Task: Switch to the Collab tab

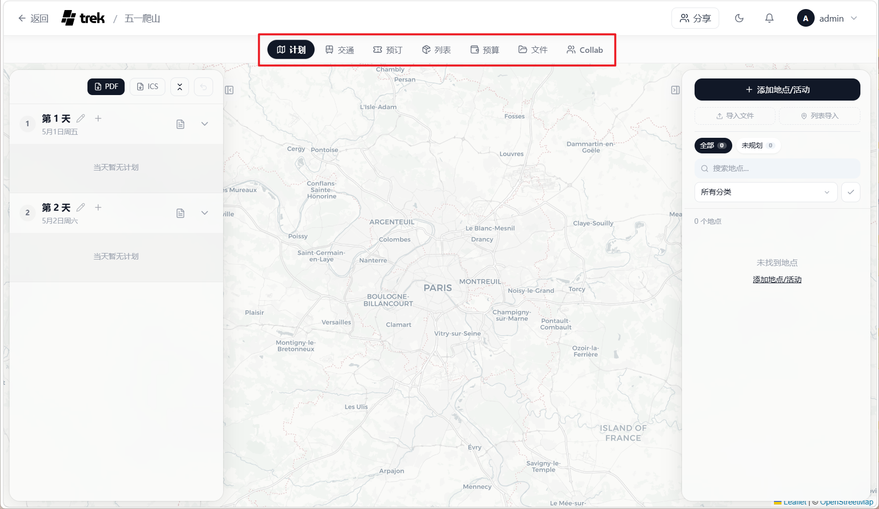Action: pyautogui.click(x=585, y=50)
